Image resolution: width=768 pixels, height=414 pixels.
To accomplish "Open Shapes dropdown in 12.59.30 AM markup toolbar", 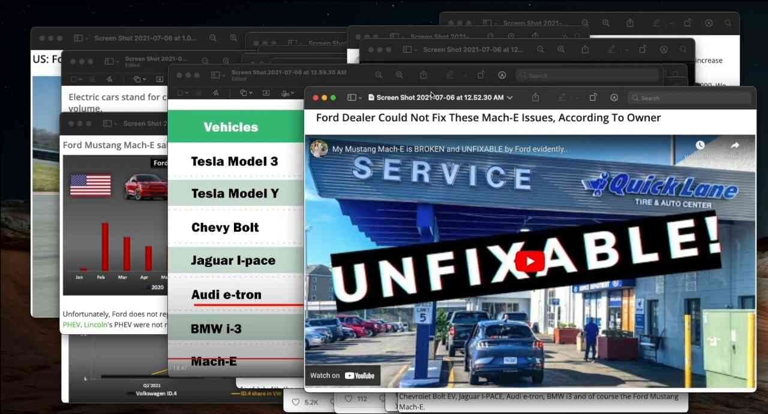I will (x=245, y=93).
